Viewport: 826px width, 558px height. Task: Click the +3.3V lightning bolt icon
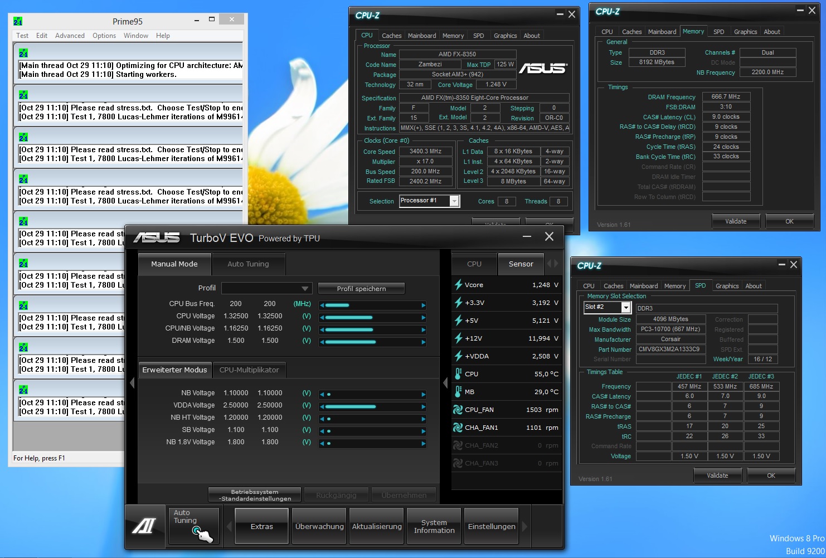tap(458, 303)
